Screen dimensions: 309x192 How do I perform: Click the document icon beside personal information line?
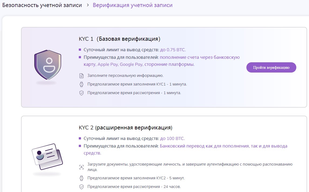point(81,76)
